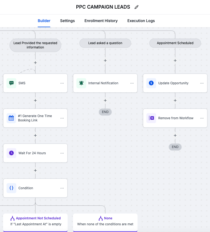Open more options on Remove from Workflow
This screenshot has height=232, width=210.
202,118
